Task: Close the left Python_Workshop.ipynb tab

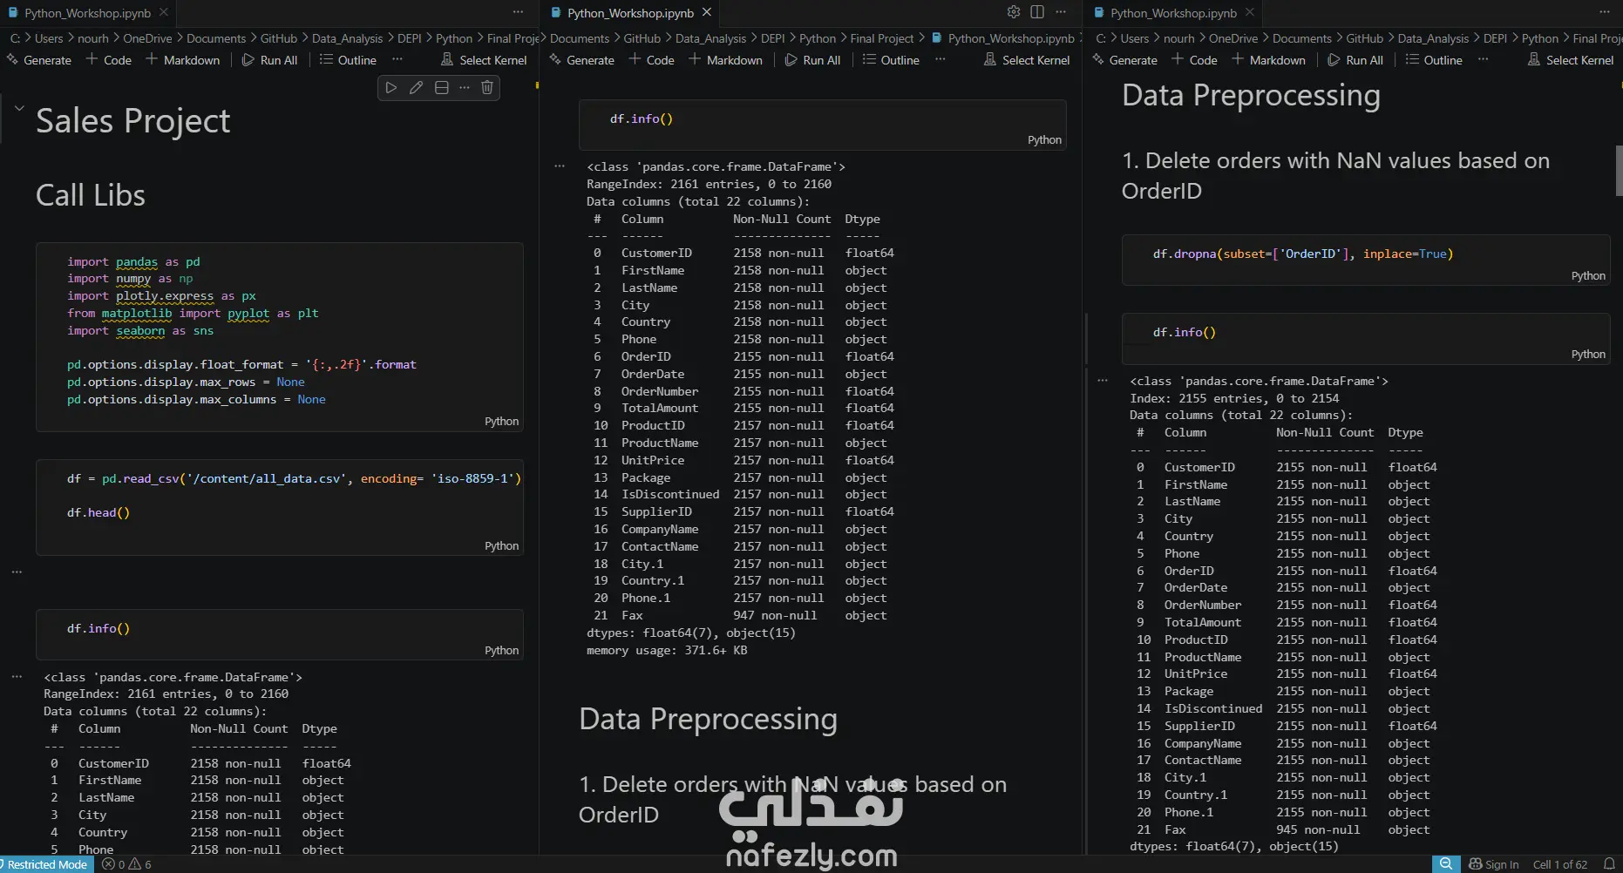Action: point(164,12)
